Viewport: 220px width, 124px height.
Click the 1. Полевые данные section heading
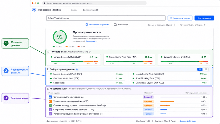(x=58, y=52)
